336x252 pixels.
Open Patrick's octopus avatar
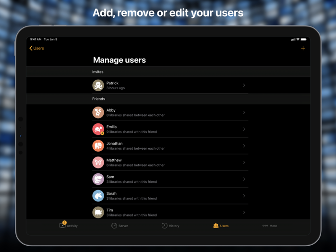(98, 85)
